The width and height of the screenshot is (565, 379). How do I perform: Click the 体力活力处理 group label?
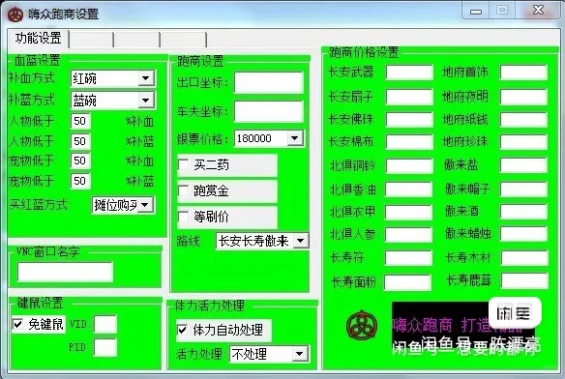[x=210, y=306]
